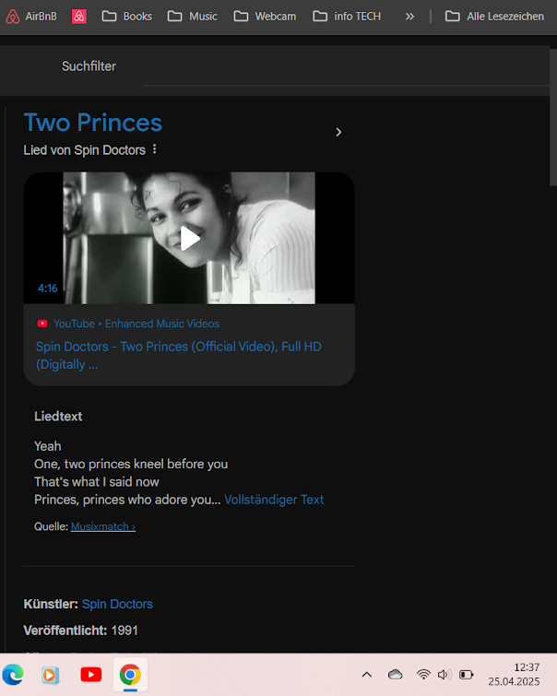Open YouTube app from the taskbar
The image size is (557, 696).
point(91,675)
